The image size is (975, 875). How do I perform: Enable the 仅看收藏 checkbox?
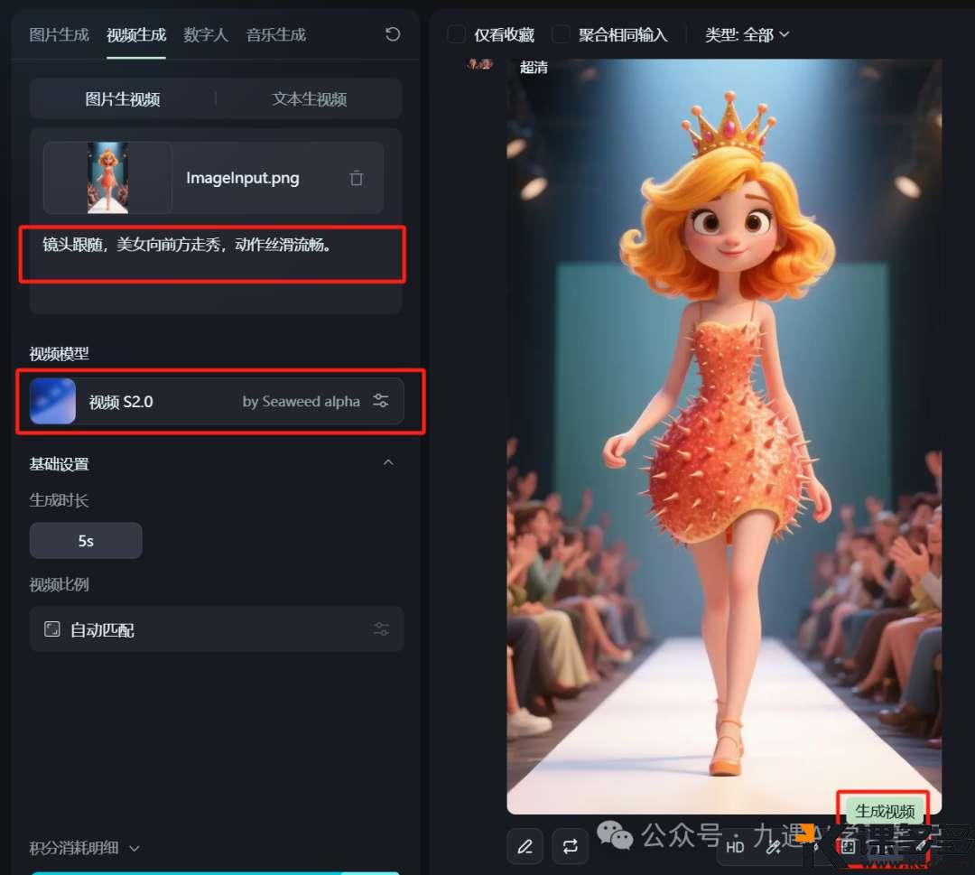click(x=456, y=33)
